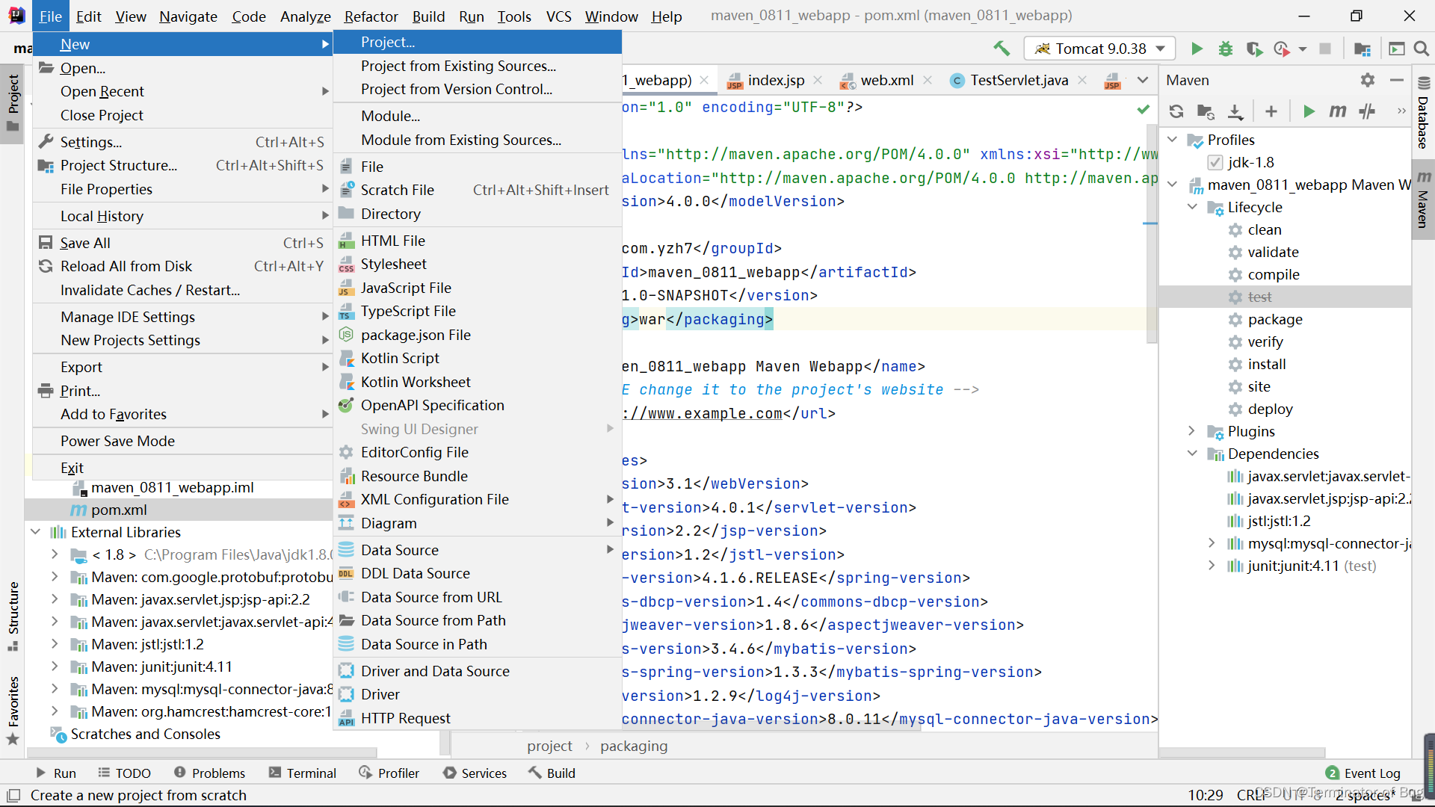Open Maven panel settings gear
The height and width of the screenshot is (807, 1435).
click(1368, 80)
